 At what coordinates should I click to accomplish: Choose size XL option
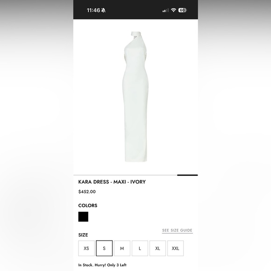pyautogui.click(x=157, y=248)
